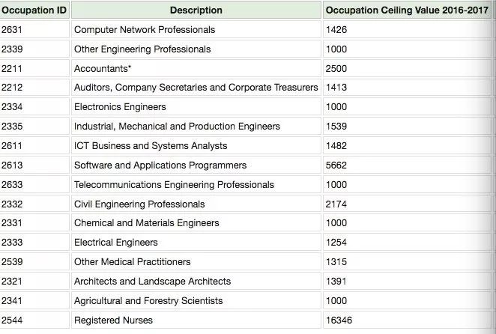The image size is (496, 334).
Task: Select the Registered Nurses description cell
Action: click(113, 321)
